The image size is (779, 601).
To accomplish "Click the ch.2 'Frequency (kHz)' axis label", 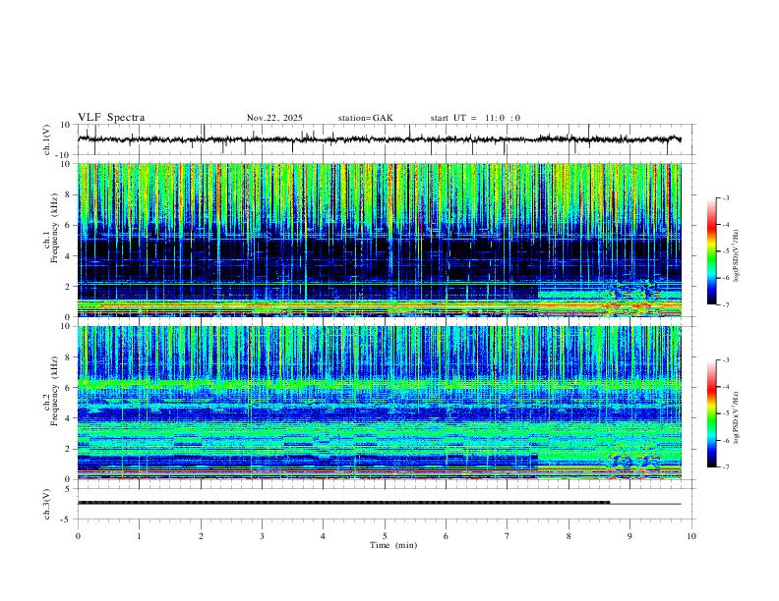I will [54, 391].
